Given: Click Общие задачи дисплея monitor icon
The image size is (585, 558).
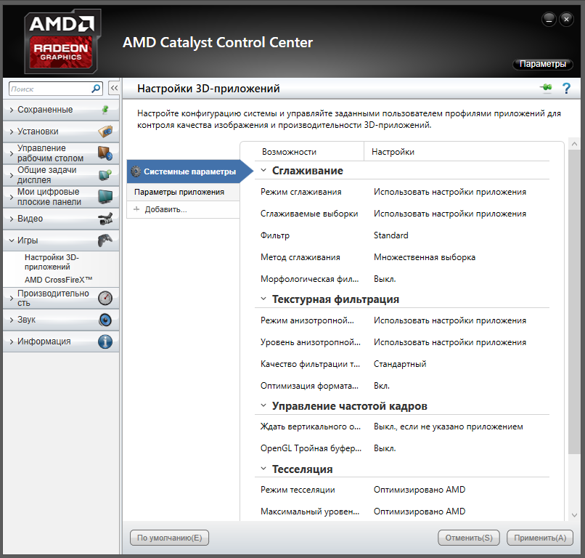Looking at the screenshot, I should pyautogui.click(x=105, y=175).
